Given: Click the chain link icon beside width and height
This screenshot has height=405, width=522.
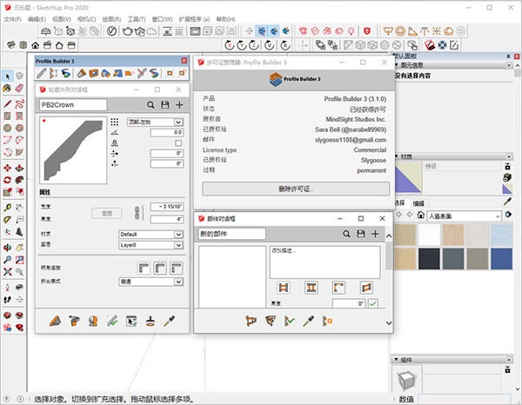Looking at the screenshot, I should point(135,212).
